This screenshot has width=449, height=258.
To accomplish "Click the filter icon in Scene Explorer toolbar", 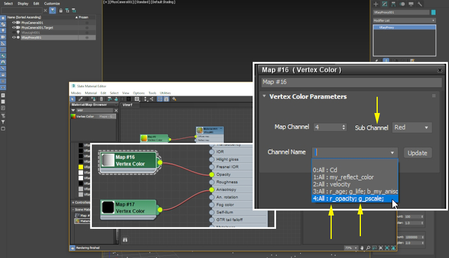I will [52, 10].
